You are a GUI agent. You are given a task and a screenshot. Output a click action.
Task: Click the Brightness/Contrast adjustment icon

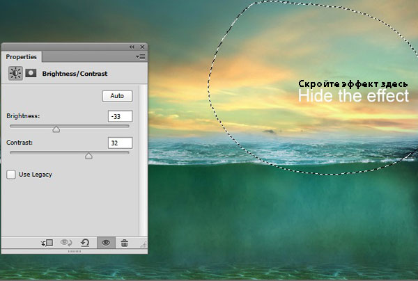pos(15,73)
